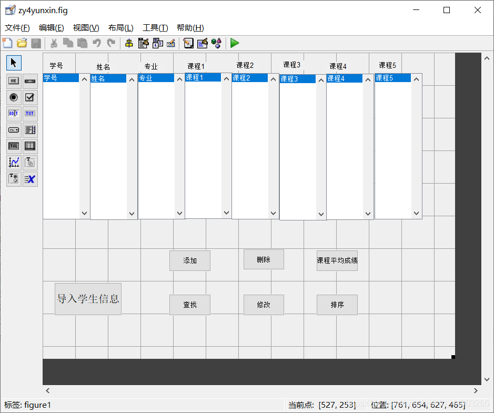494x413 pixels.
Task: Open the 帮助(H) menu
Action: [x=190, y=28]
